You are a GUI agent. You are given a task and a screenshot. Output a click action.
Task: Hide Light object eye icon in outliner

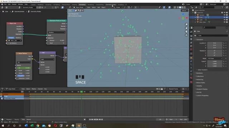pos(224,20)
